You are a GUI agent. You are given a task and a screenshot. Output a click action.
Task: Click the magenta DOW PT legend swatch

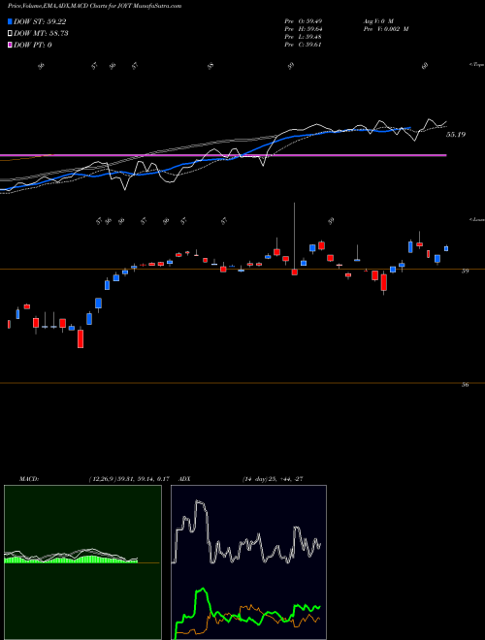10,45
